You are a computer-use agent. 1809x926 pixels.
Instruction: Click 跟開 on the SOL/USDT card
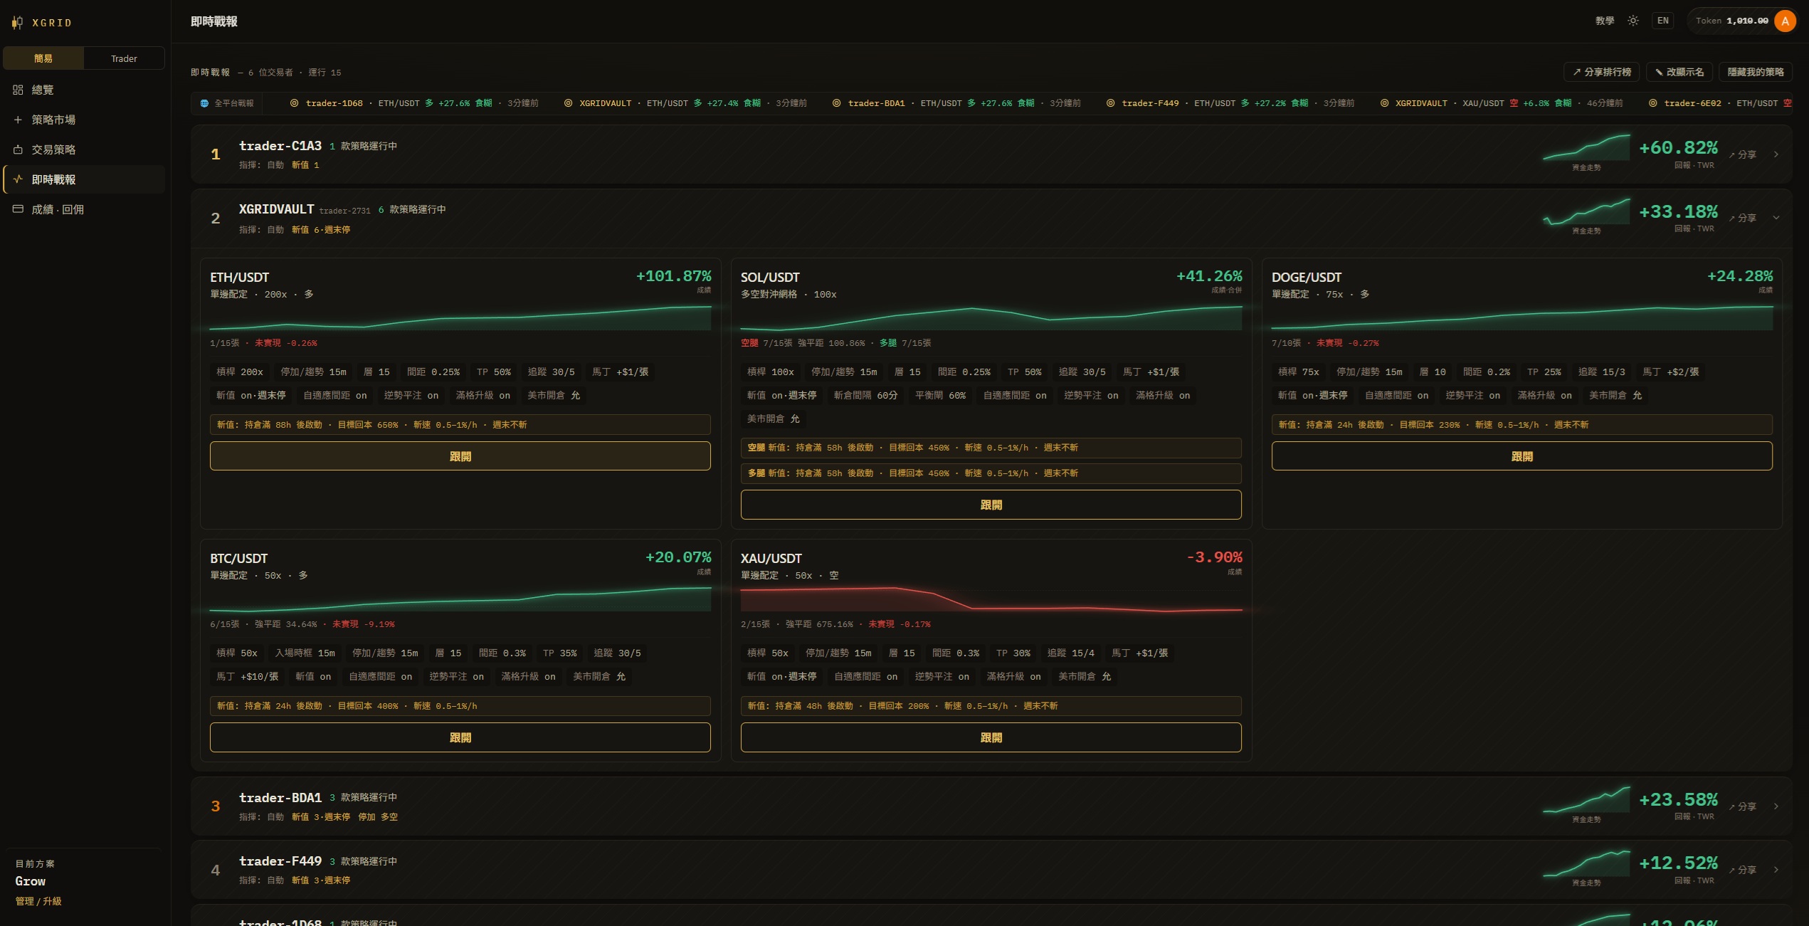tap(991, 505)
